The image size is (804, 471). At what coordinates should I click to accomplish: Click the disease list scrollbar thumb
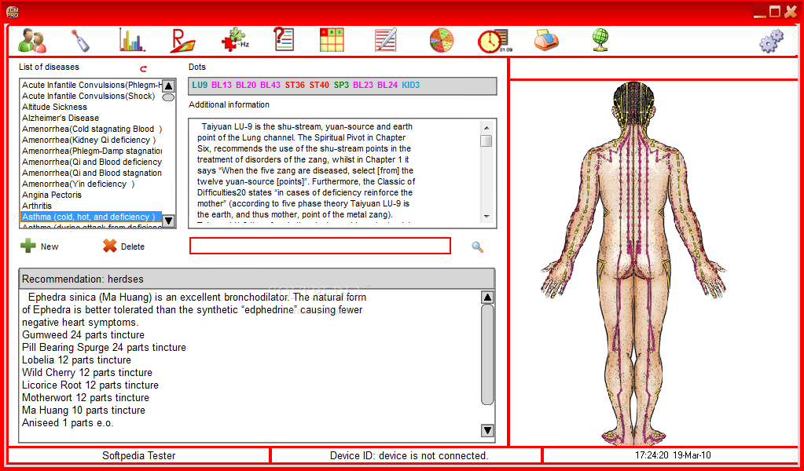pos(169,97)
